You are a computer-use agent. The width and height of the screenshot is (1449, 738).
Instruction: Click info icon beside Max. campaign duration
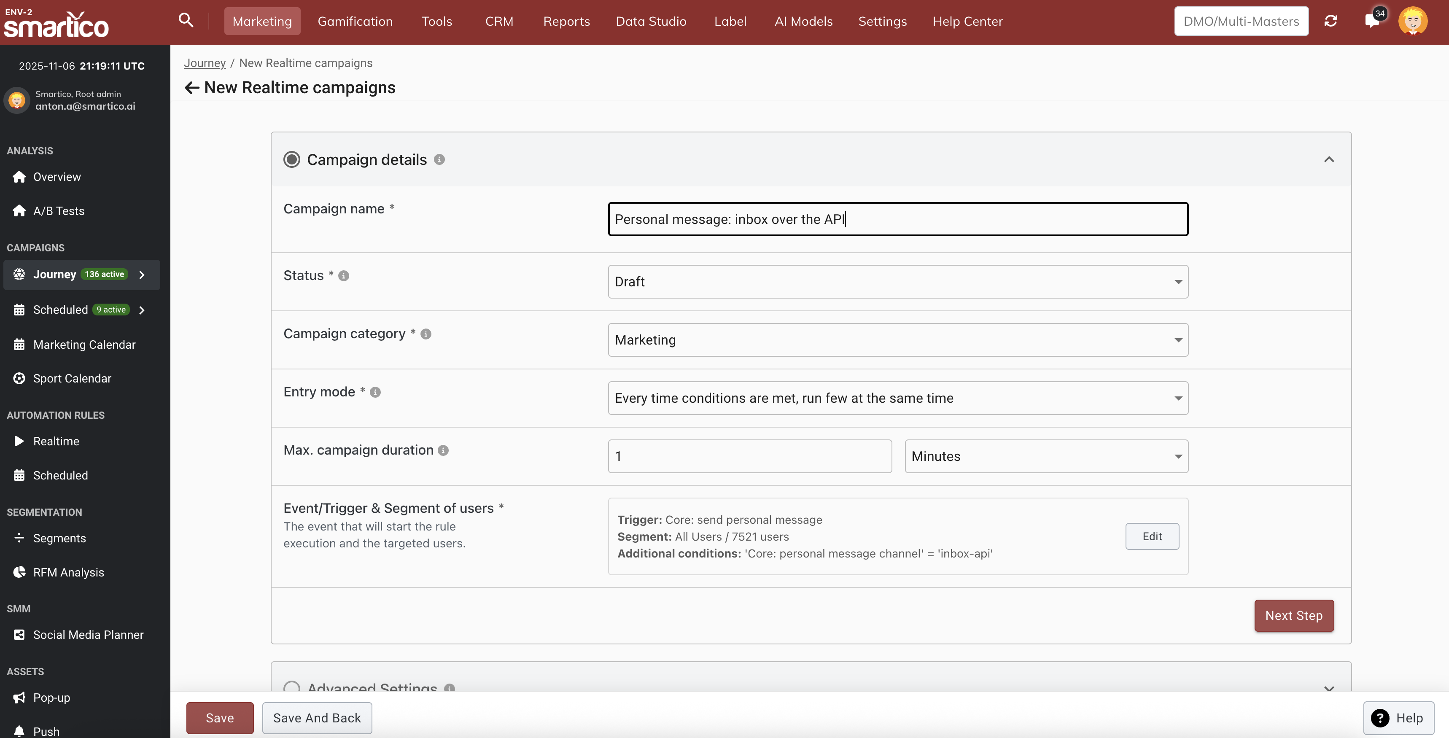(443, 450)
